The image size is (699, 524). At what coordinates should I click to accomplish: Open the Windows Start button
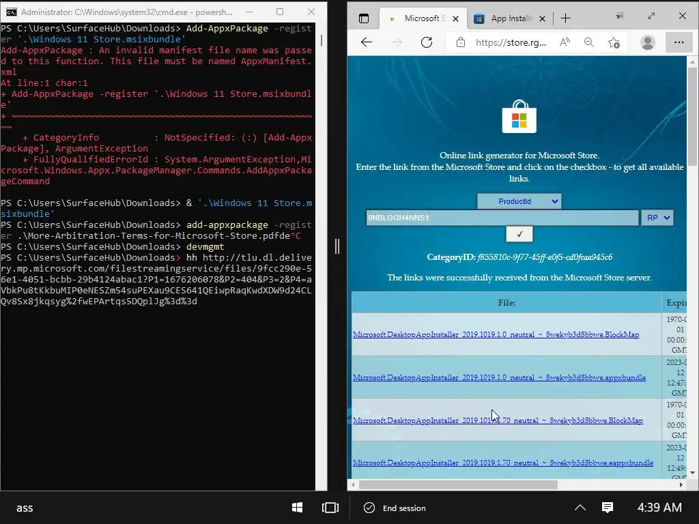(x=298, y=508)
